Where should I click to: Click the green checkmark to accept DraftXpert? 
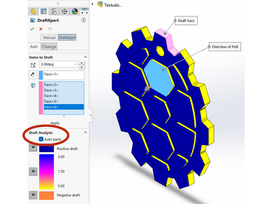point(32,29)
